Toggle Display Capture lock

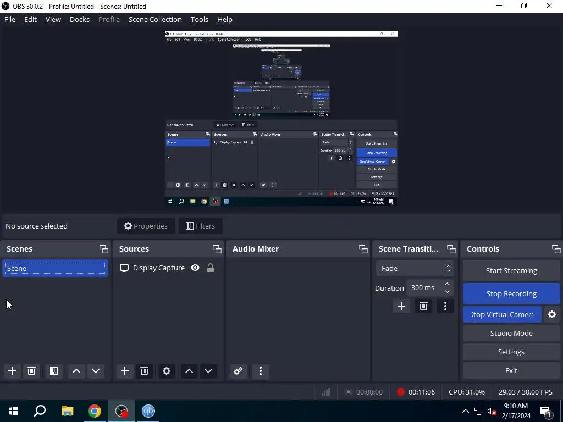[211, 268]
